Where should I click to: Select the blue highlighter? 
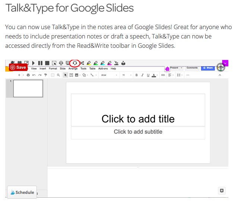click(102, 63)
